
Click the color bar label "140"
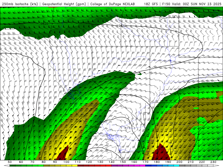[111, 162]
